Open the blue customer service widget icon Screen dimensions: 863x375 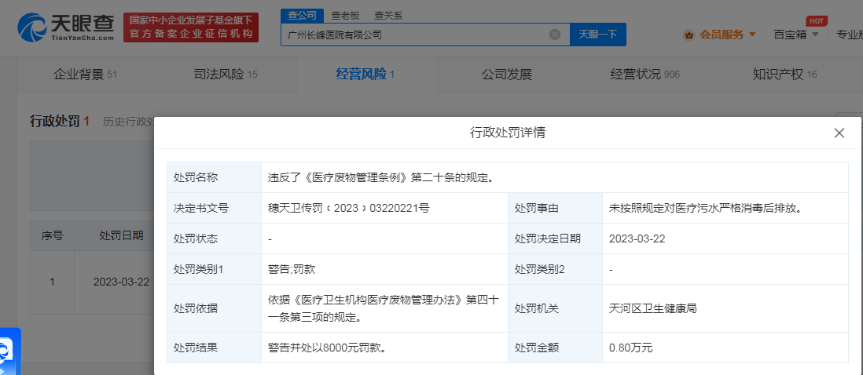coord(9,351)
